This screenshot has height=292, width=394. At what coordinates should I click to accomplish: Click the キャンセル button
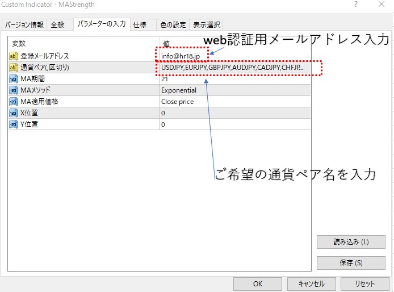point(312,283)
